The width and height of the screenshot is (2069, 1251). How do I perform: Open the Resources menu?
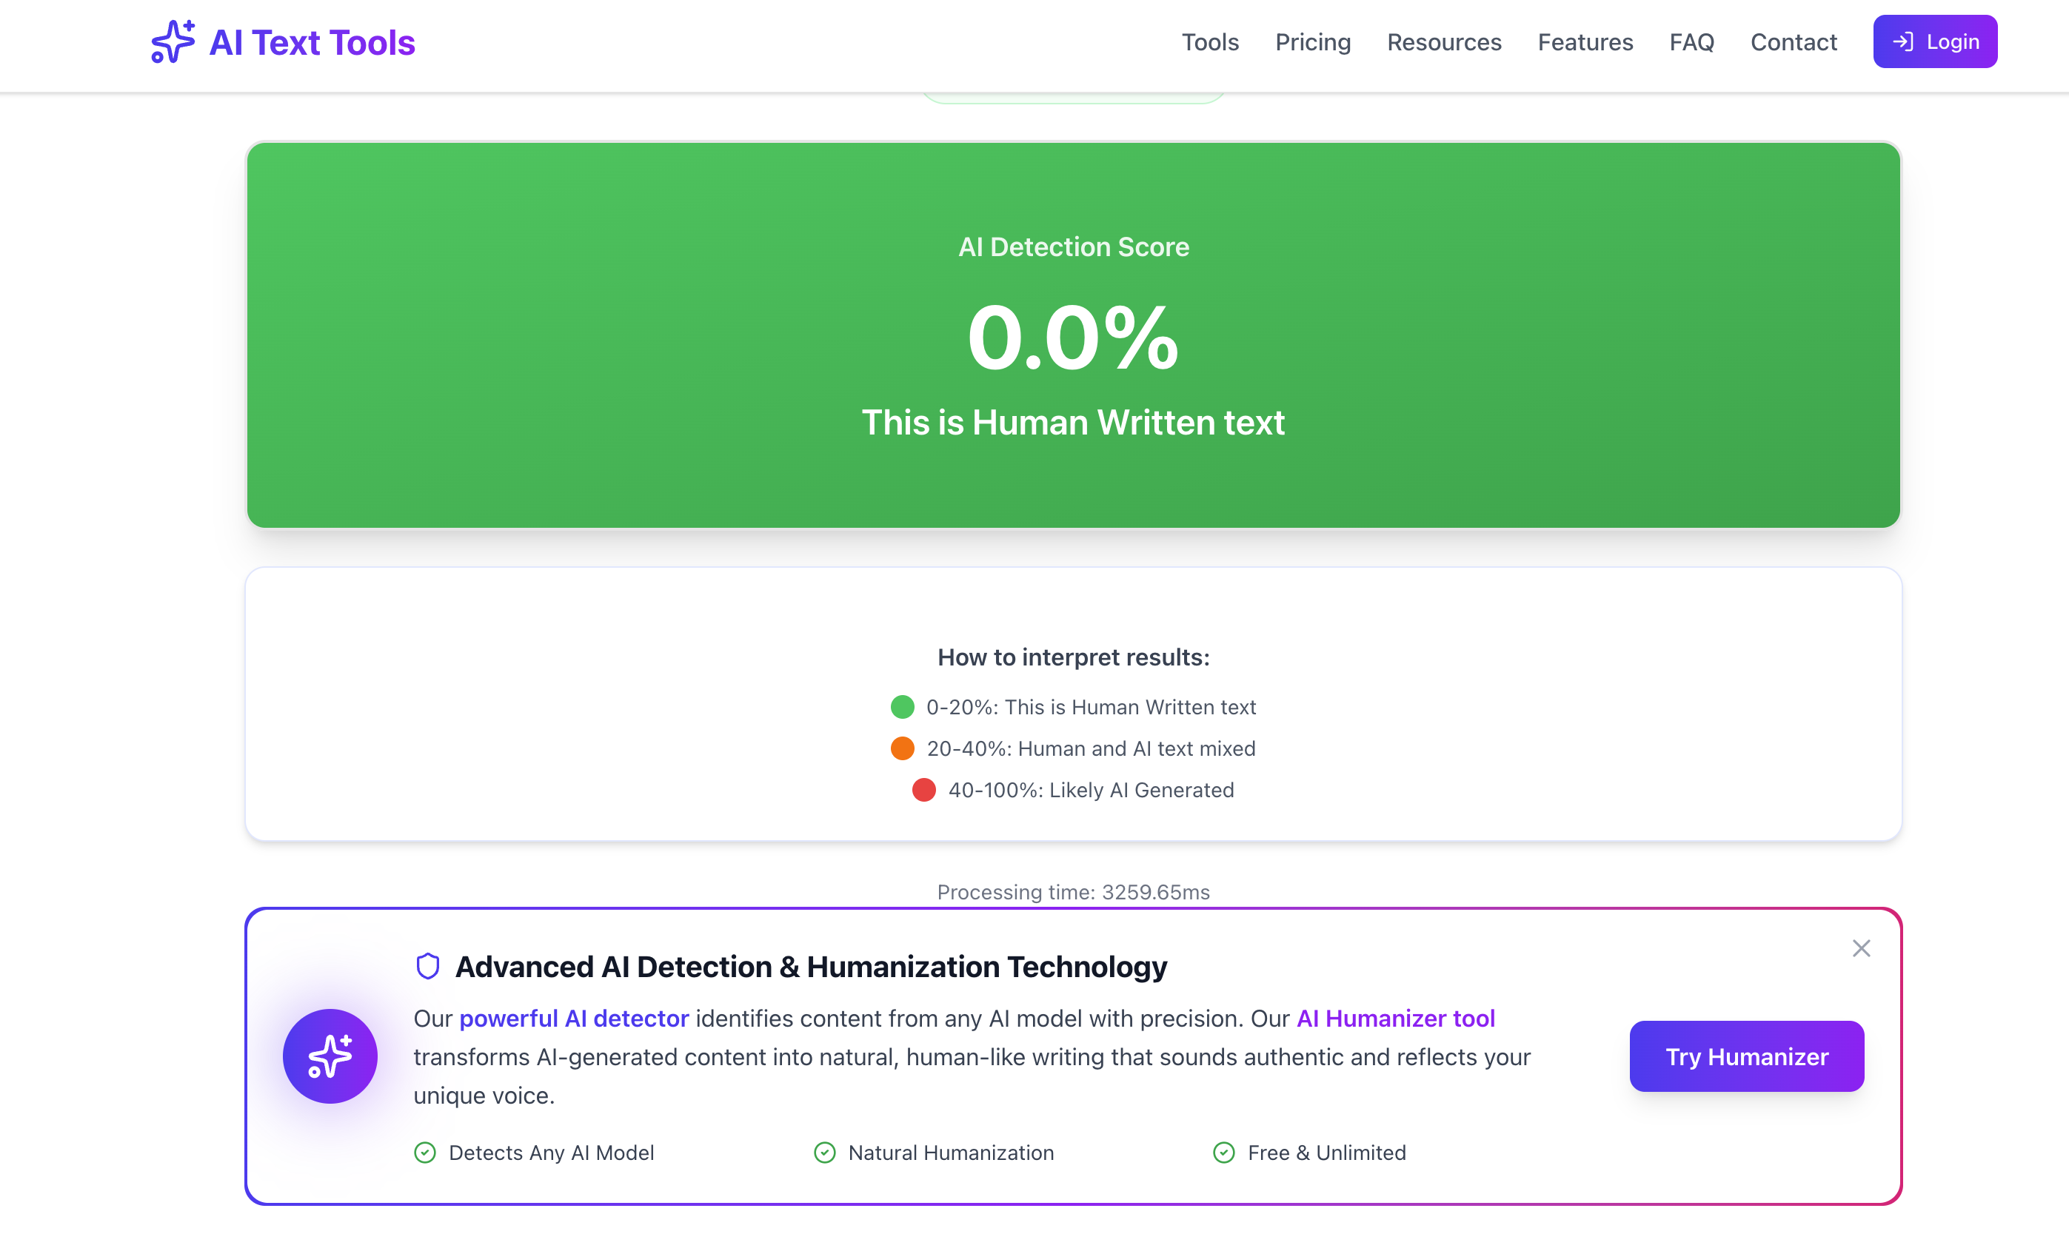click(1443, 42)
